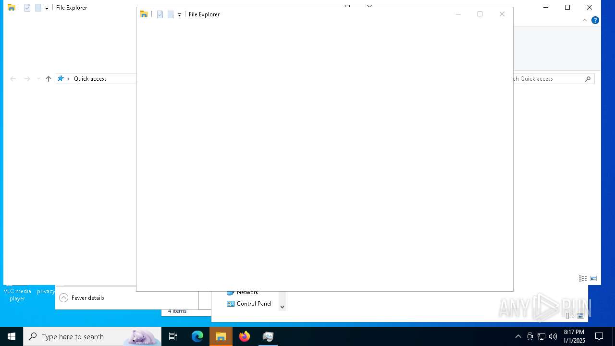Click the volume speaker icon in tray
Screen dimensions: 615x346
click(x=553, y=336)
